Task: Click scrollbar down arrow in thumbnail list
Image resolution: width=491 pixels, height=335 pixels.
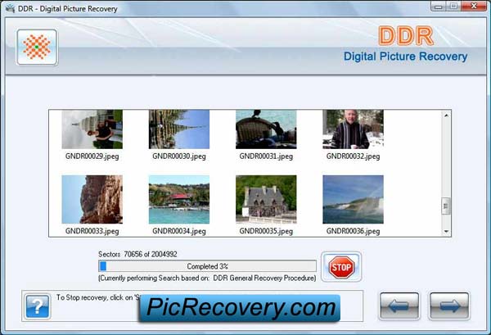Action: [x=446, y=232]
